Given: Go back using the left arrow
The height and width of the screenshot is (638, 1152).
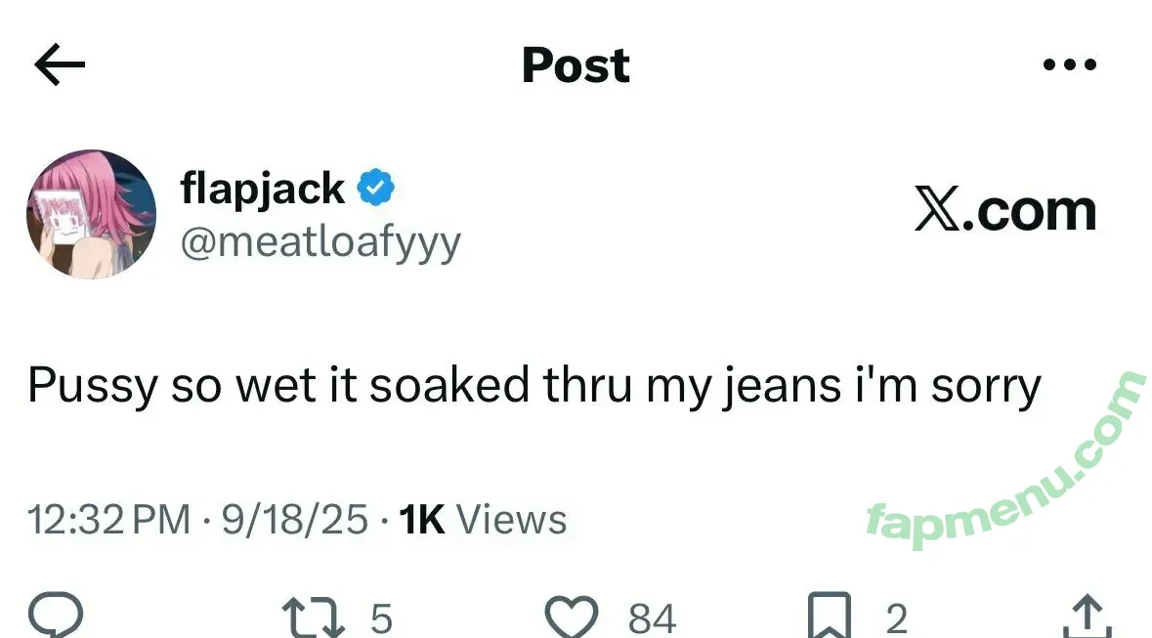Looking at the screenshot, I should [x=60, y=65].
